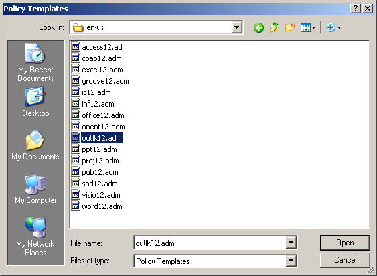Click the Open button

(345, 243)
